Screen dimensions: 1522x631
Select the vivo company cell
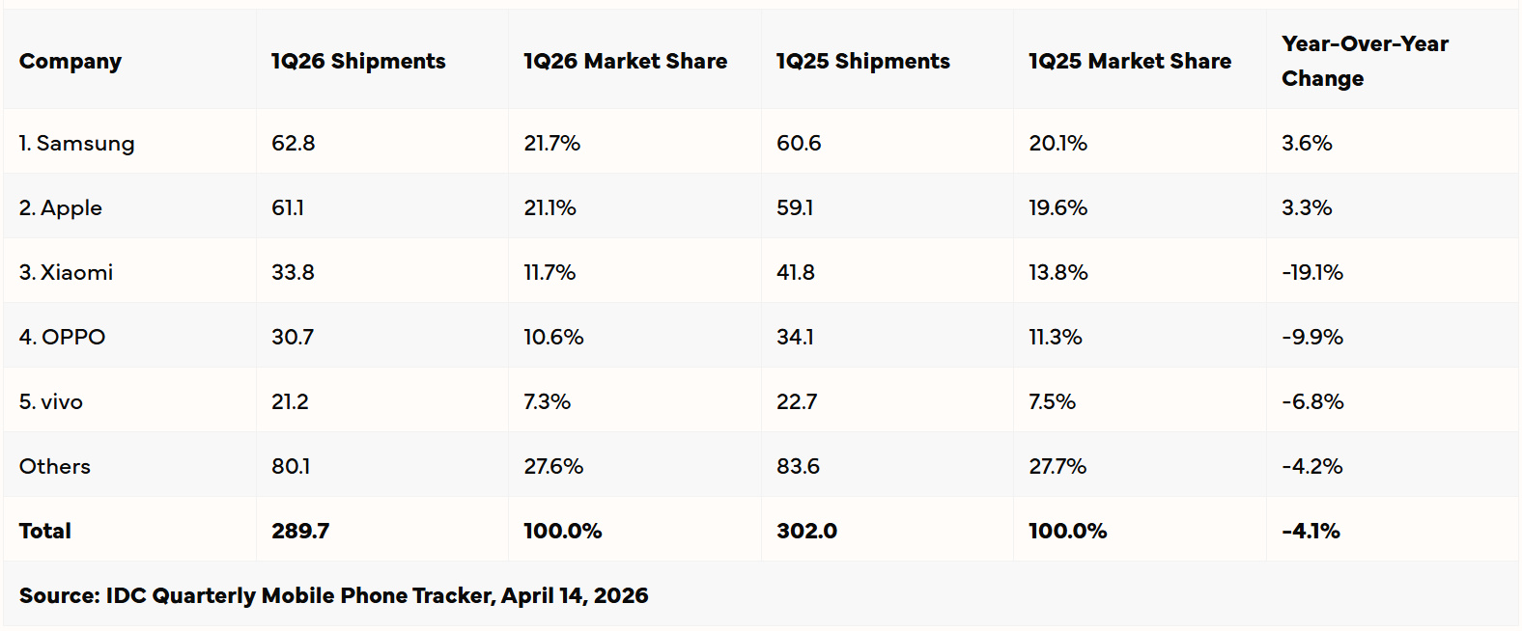coord(51,402)
